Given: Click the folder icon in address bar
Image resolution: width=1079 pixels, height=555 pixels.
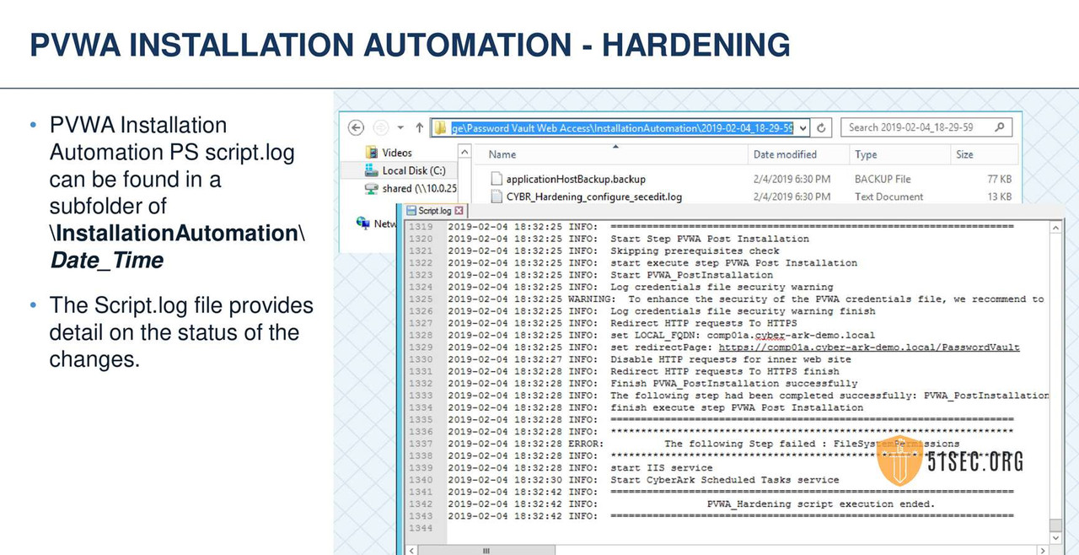Looking at the screenshot, I should pyautogui.click(x=440, y=127).
